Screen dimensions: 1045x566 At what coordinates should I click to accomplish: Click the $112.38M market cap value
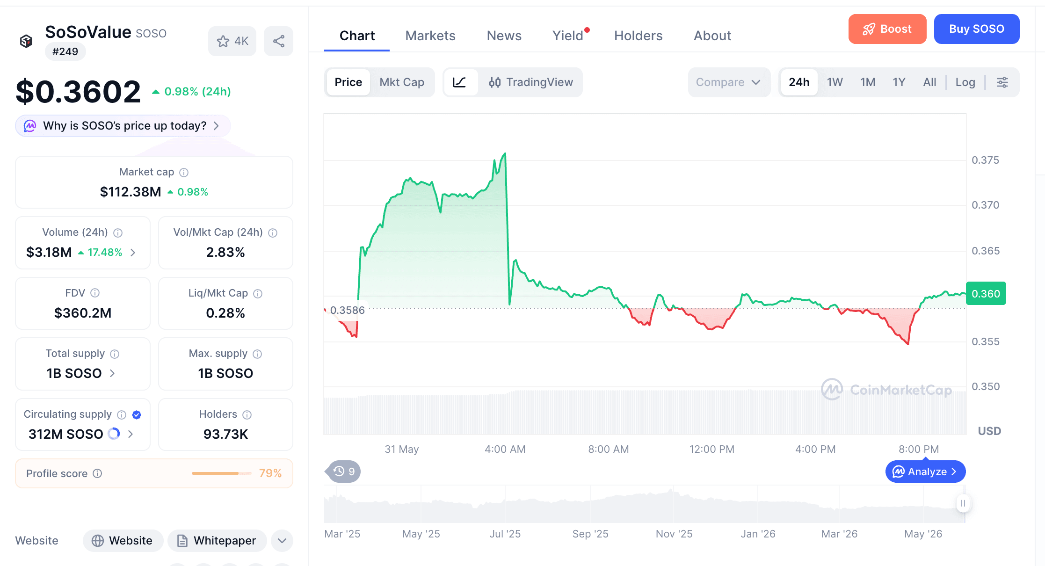[x=131, y=192]
